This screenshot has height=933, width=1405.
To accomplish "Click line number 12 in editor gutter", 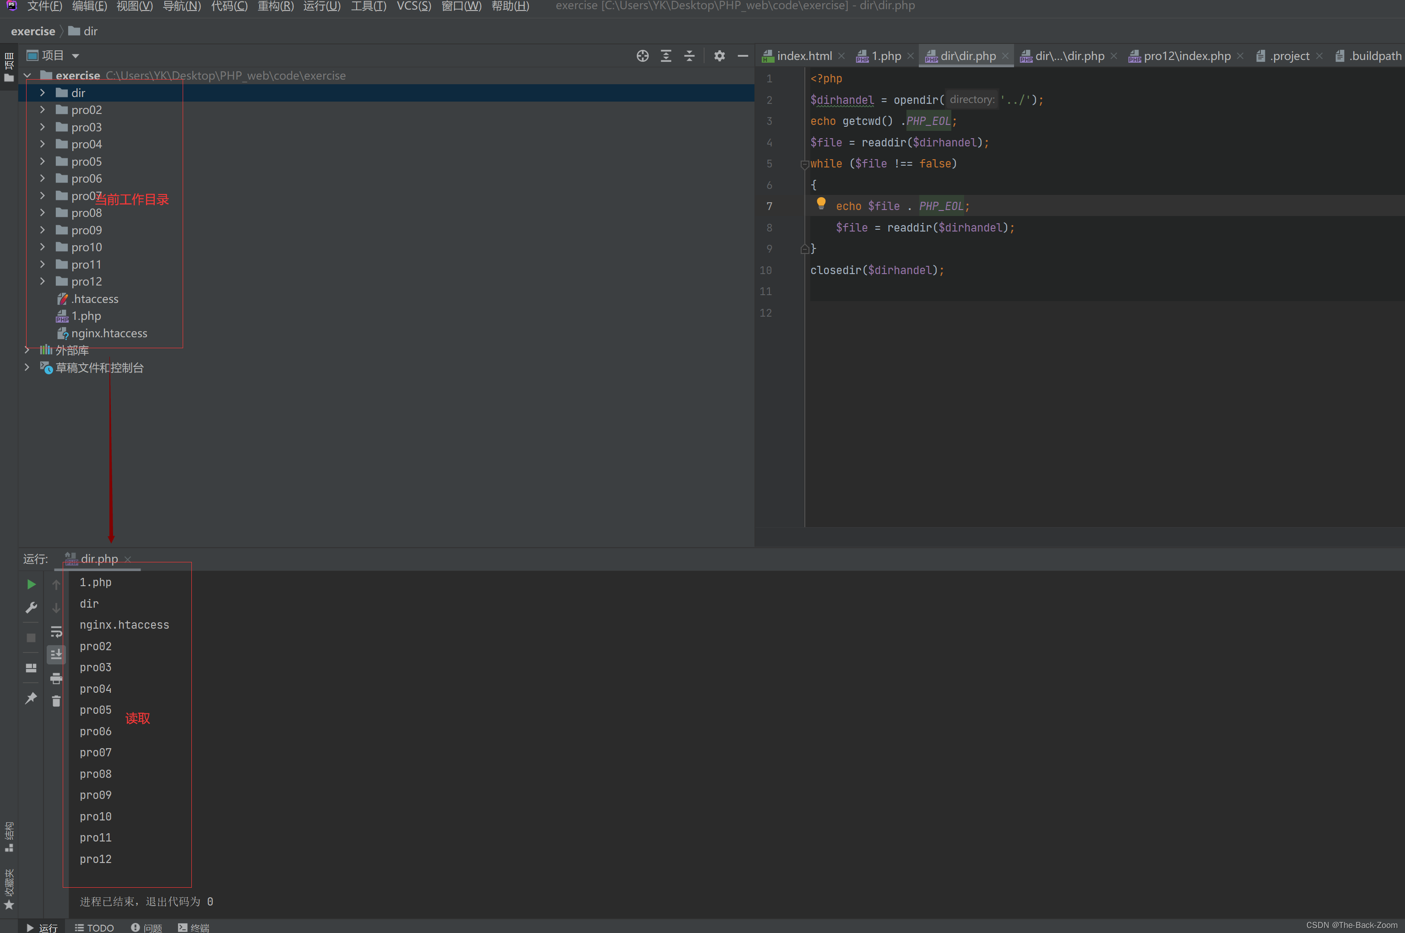I will [x=765, y=313].
